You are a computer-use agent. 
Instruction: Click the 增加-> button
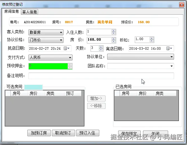[96, 98]
